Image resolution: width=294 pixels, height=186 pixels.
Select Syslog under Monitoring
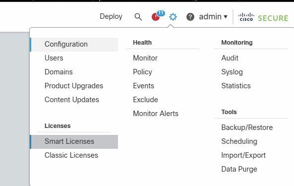232,72
